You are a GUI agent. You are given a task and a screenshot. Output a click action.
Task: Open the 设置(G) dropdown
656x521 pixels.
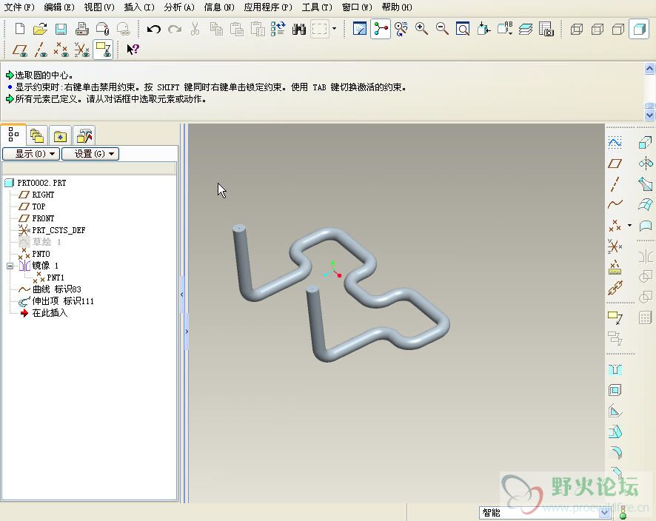pos(90,154)
